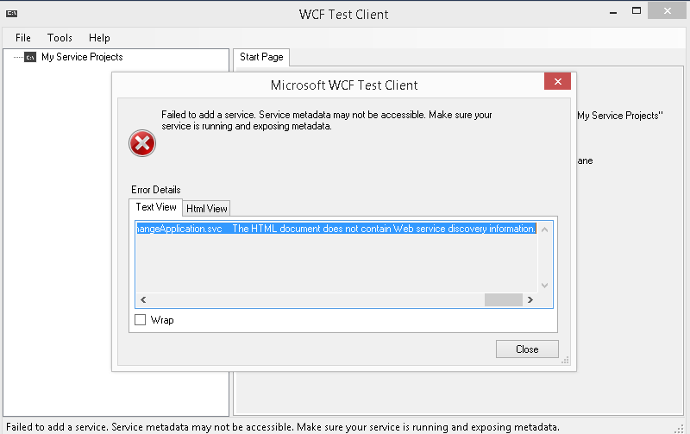Open the File menu
This screenshot has height=434, width=690.
click(x=23, y=38)
